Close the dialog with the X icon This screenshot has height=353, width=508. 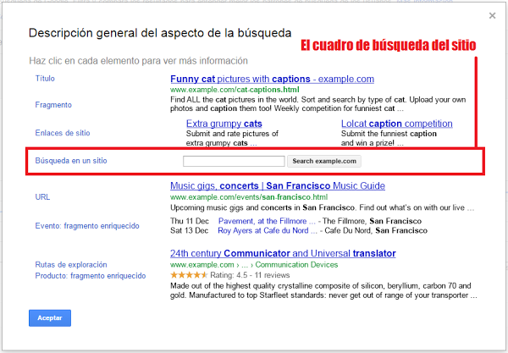point(493,15)
